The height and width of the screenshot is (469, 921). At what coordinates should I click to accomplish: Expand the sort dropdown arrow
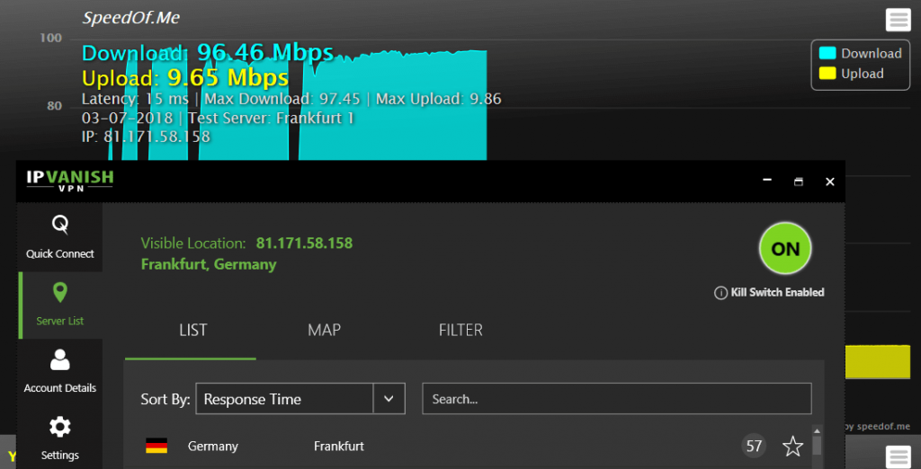coord(389,399)
